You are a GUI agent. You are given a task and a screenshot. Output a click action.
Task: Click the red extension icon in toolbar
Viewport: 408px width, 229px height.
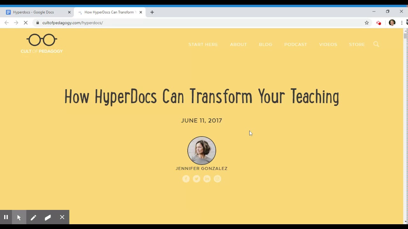379,23
